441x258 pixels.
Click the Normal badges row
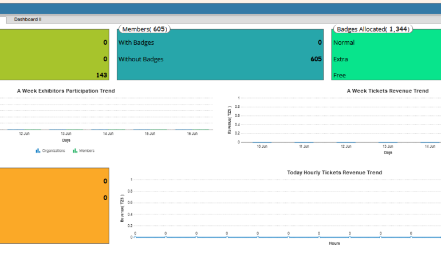(x=344, y=42)
